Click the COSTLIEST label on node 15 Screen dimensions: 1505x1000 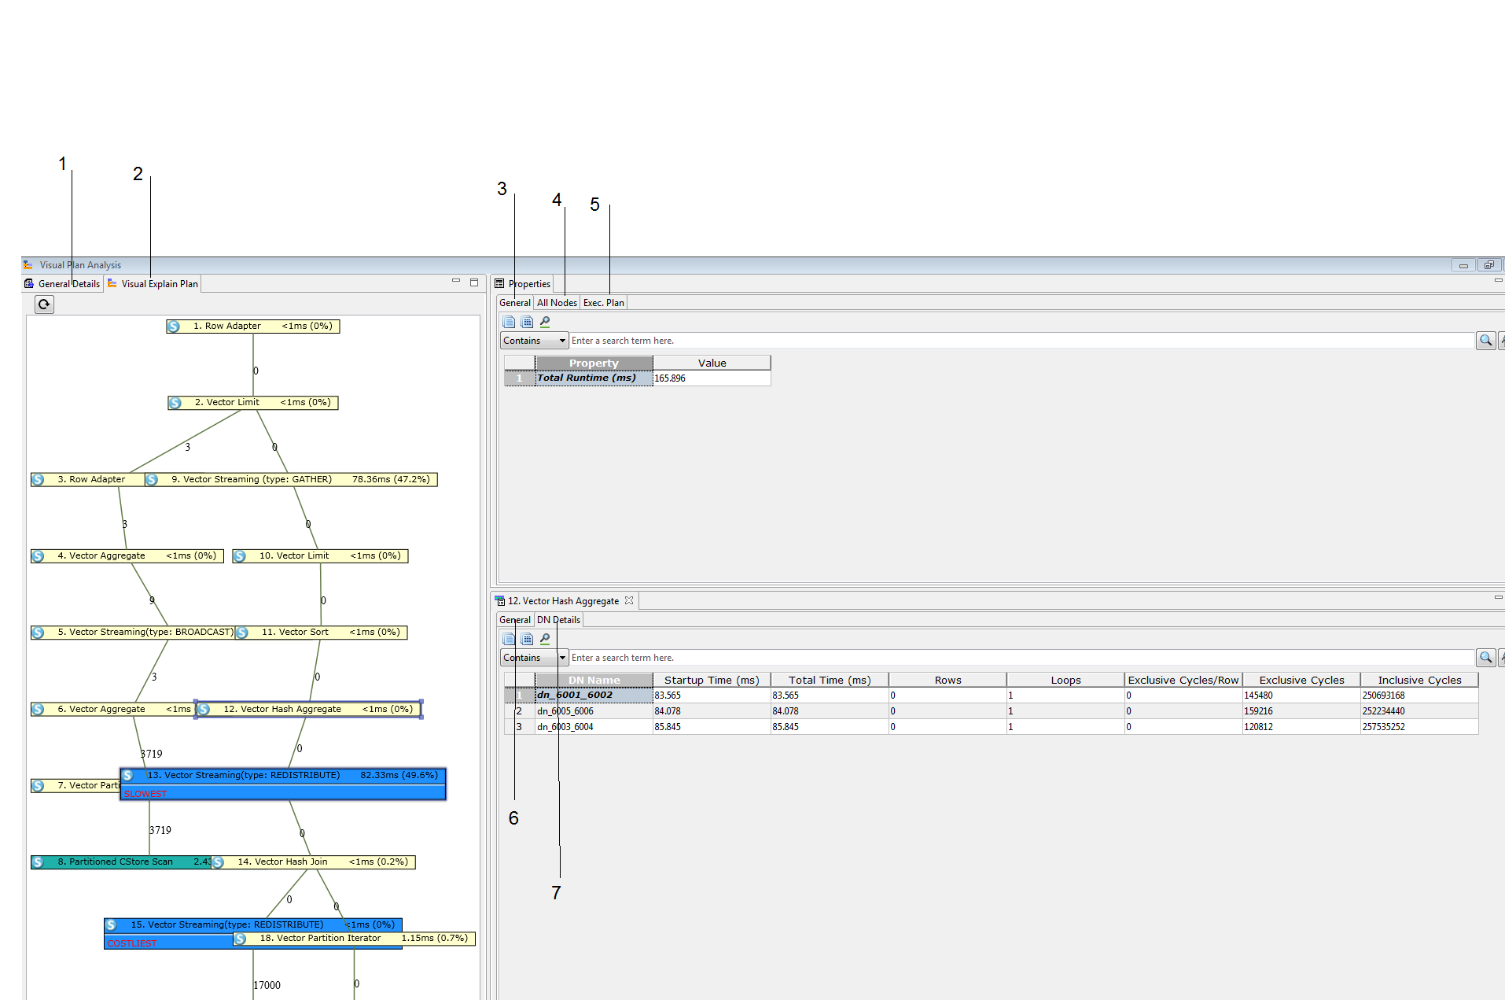tap(131, 943)
